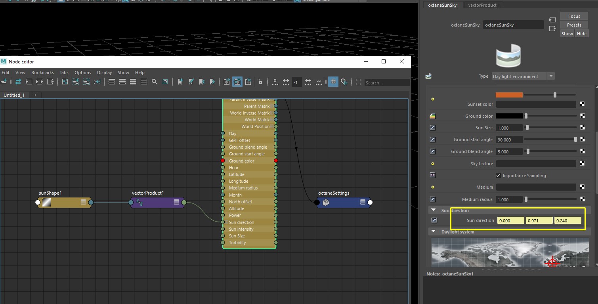
Task: Click the create node icon at toolbar start
Action: click(x=4, y=82)
